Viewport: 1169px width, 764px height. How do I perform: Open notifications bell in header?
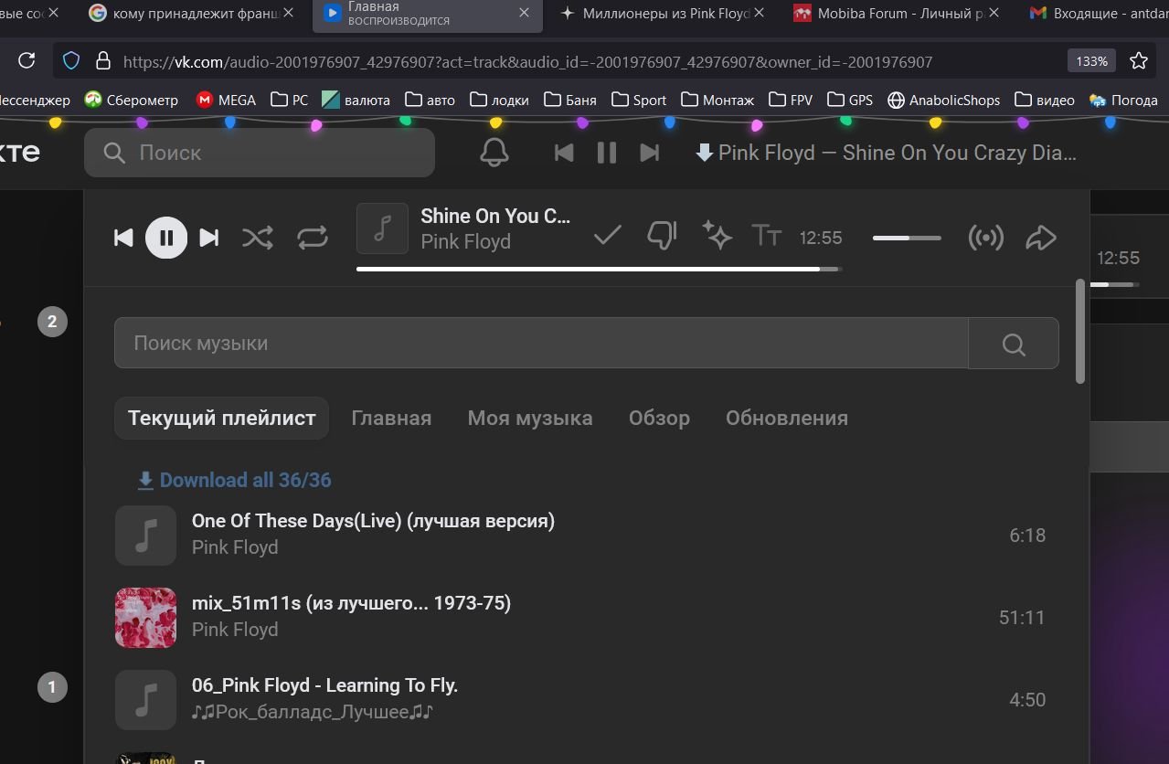494,153
